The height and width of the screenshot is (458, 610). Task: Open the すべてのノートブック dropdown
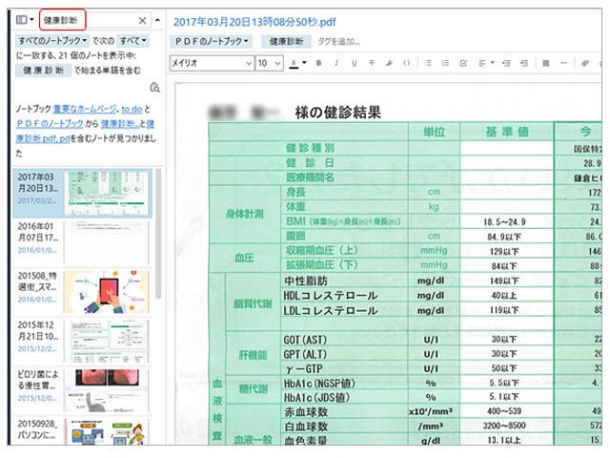[52, 40]
